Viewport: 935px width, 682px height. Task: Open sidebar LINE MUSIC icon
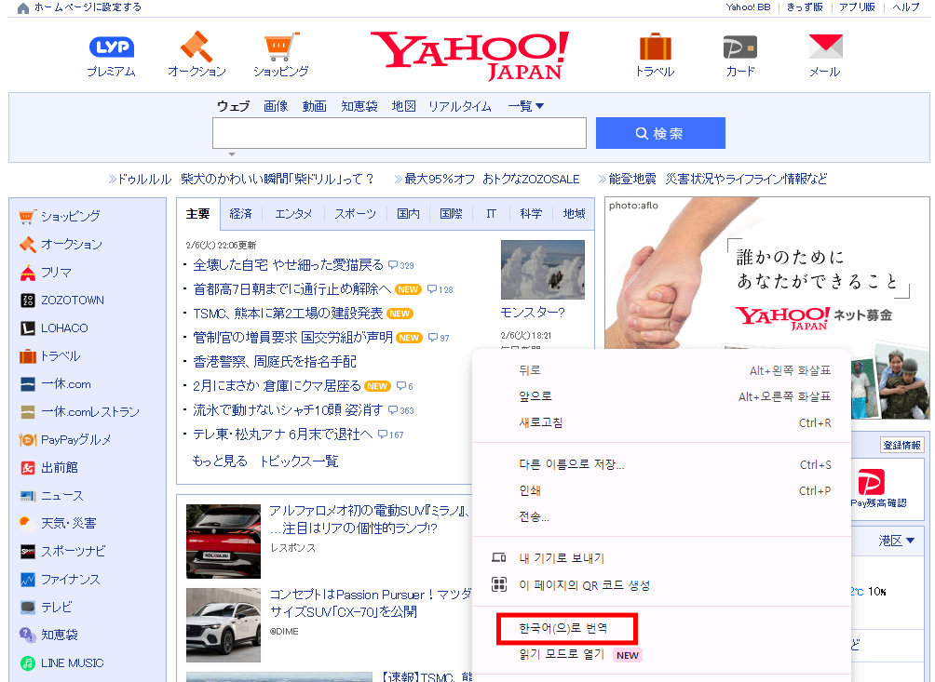coord(27,663)
